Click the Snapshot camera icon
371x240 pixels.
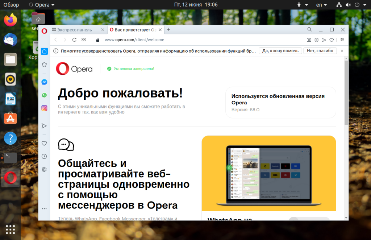coord(309,40)
